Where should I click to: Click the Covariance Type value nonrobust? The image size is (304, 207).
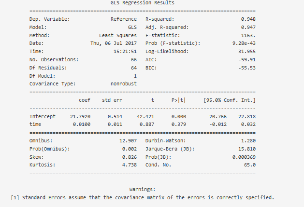[124, 84]
